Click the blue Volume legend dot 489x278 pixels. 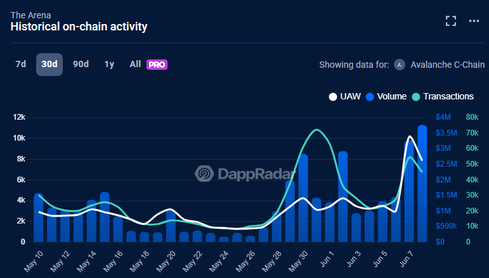370,97
